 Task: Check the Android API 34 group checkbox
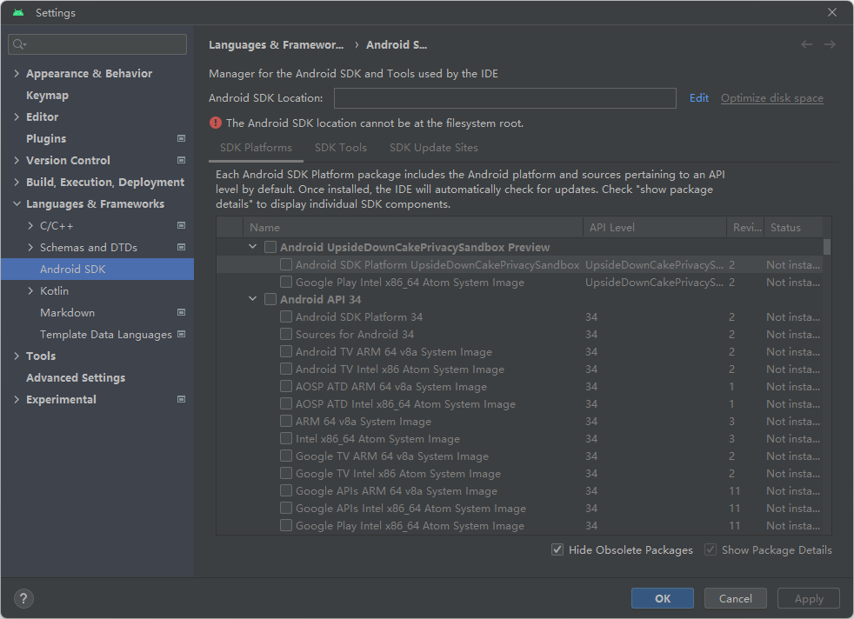click(x=270, y=299)
